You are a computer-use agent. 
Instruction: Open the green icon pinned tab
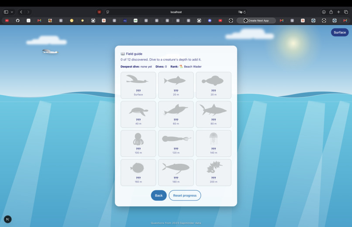135,20
